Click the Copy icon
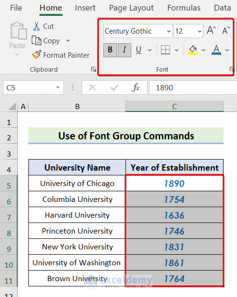 coord(37,40)
